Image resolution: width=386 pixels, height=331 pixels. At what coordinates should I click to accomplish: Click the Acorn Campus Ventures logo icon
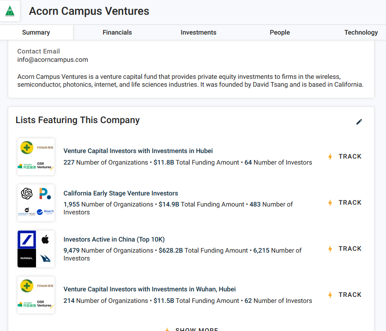tap(10, 11)
